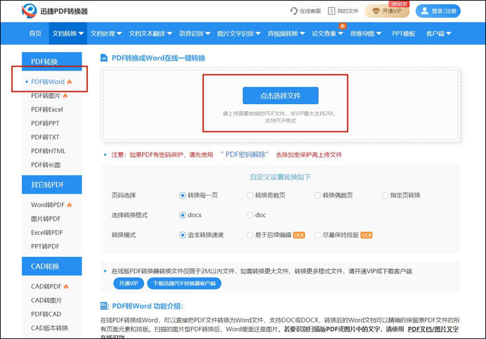Expand 语音识别 dropdown menu
The height and width of the screenshot is (339, 486).
(194, 34)
